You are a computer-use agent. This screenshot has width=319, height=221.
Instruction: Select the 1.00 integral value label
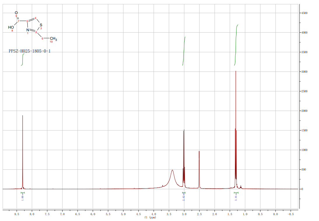point(22,198)
